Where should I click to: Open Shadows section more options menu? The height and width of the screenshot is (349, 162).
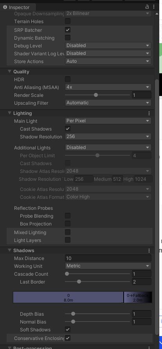149,251
